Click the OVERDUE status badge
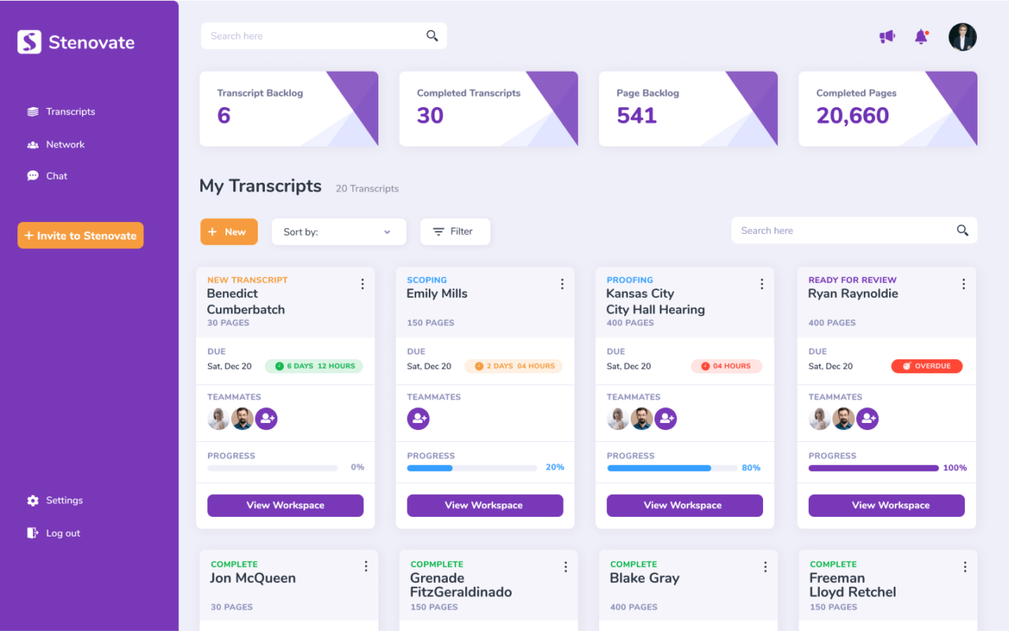 926,366
